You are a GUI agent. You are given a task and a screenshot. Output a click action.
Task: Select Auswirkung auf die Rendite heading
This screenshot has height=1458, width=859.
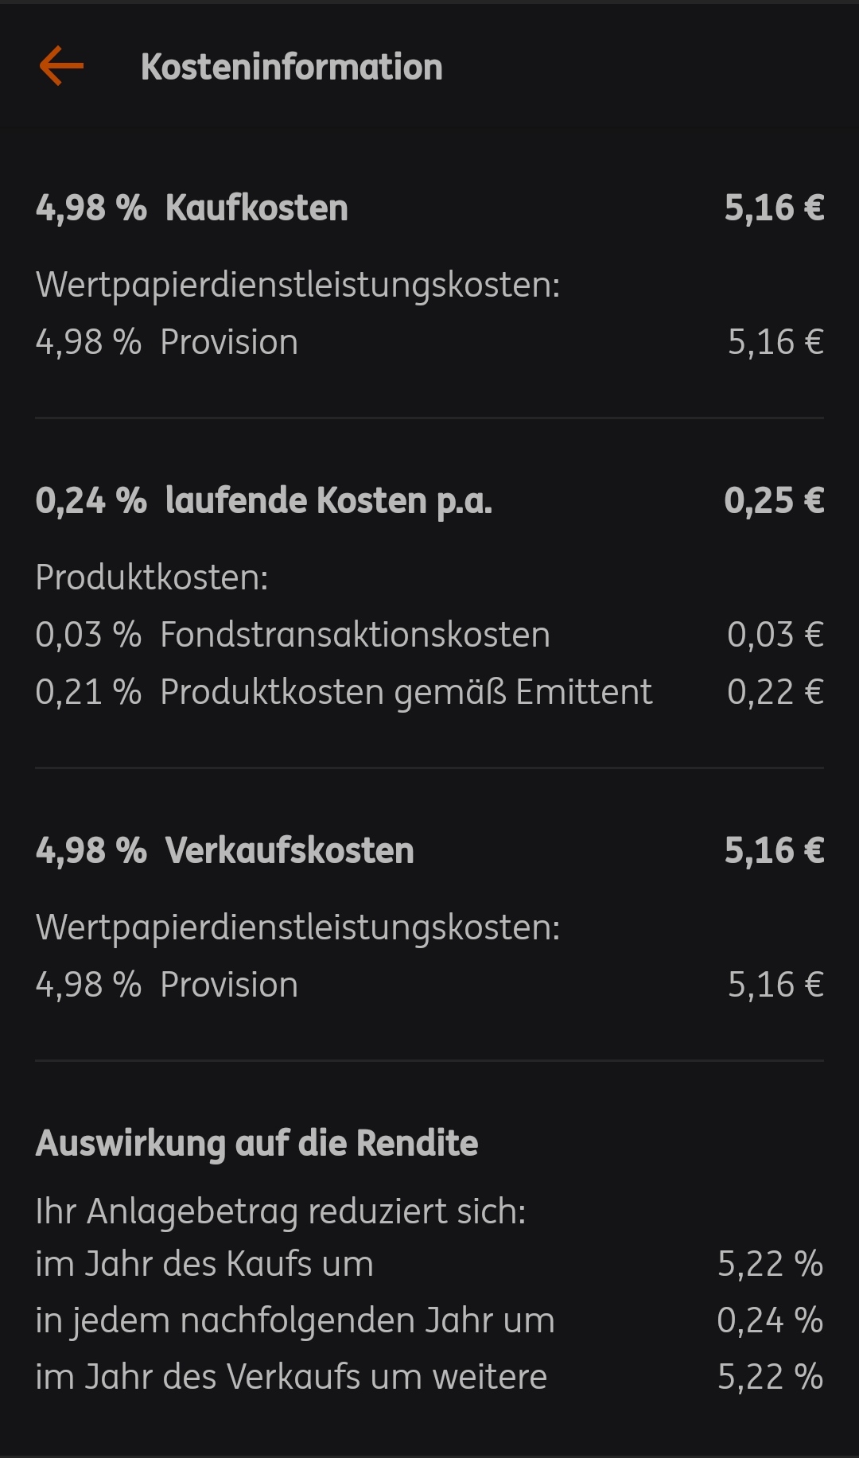pos(256,1143)
